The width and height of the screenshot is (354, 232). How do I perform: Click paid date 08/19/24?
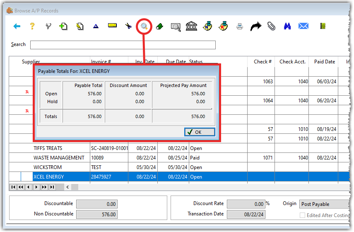[x=326, y=129]
